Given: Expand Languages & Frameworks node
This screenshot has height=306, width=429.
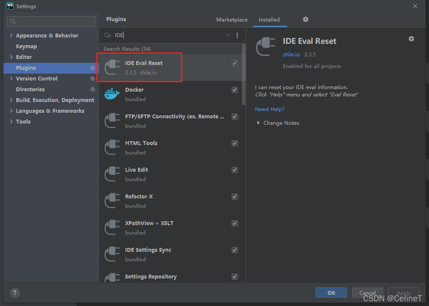Looking at the screenshot, I should pos(11,111).
